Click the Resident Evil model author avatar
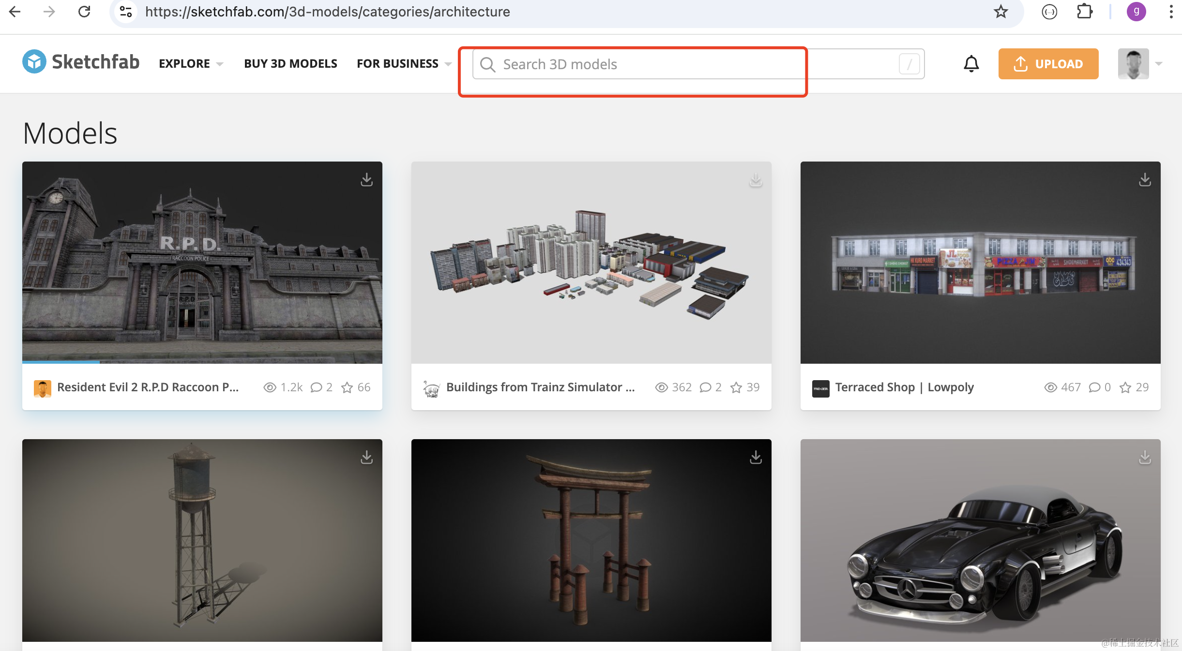 [43, 388]
